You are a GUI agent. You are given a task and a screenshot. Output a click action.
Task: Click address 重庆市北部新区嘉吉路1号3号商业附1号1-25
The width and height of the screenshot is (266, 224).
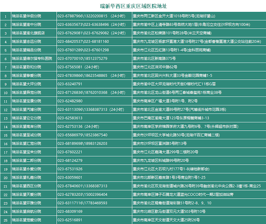tap(169, 178)
